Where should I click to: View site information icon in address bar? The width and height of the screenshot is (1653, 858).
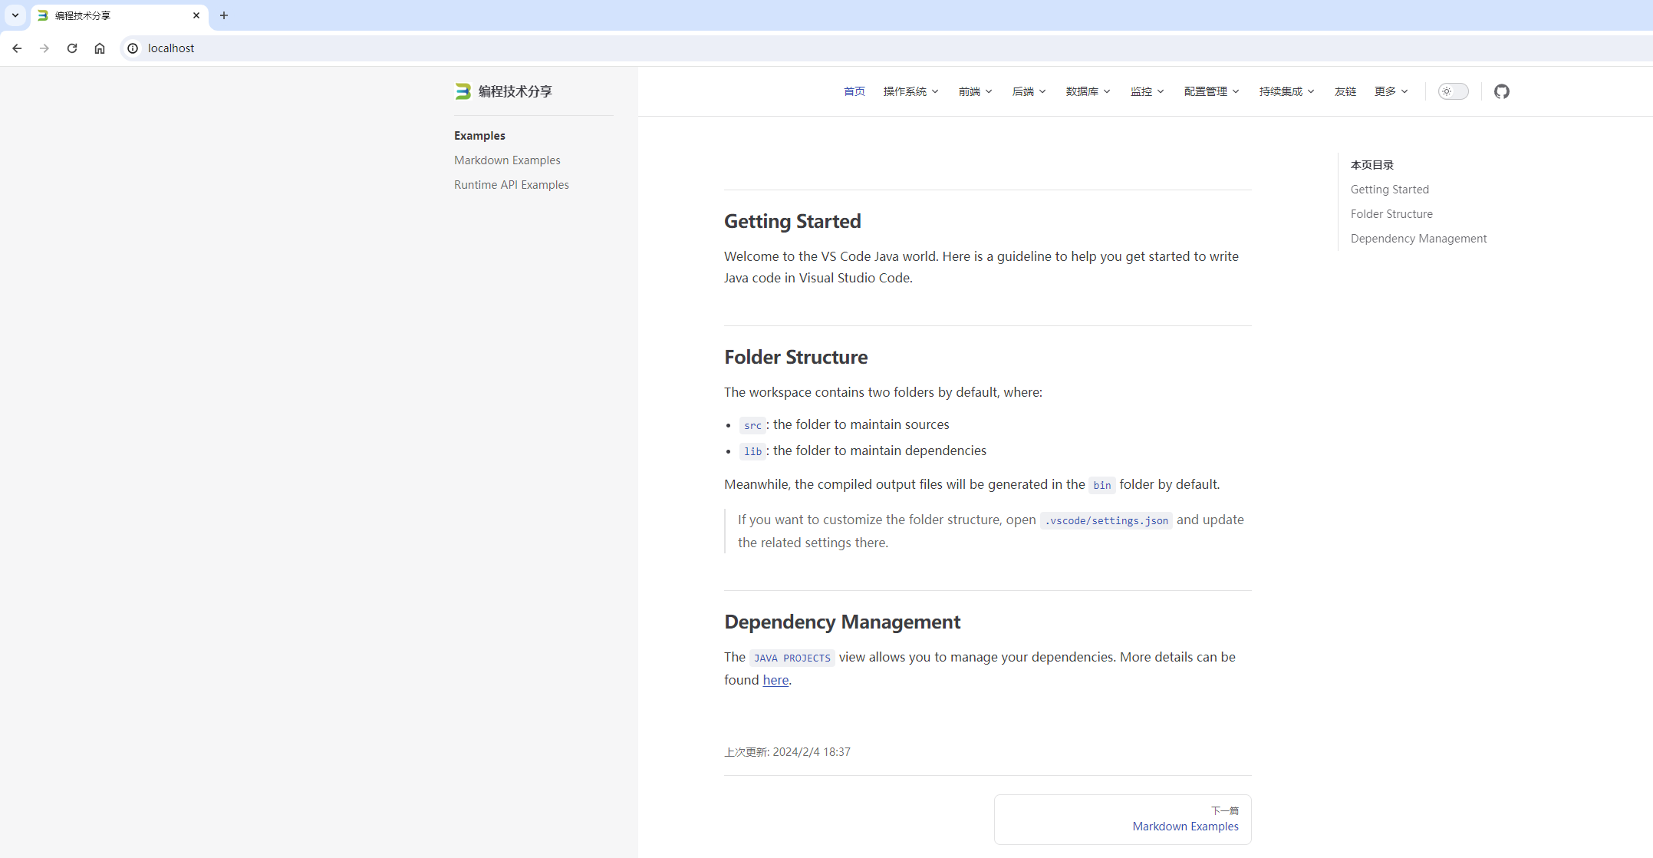133,48
